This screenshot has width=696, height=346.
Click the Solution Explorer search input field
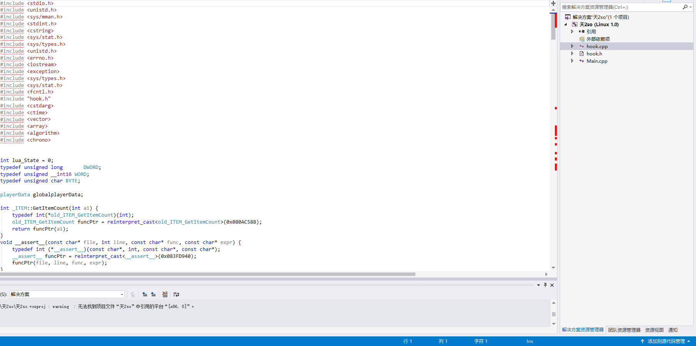[x=620, y=7]
